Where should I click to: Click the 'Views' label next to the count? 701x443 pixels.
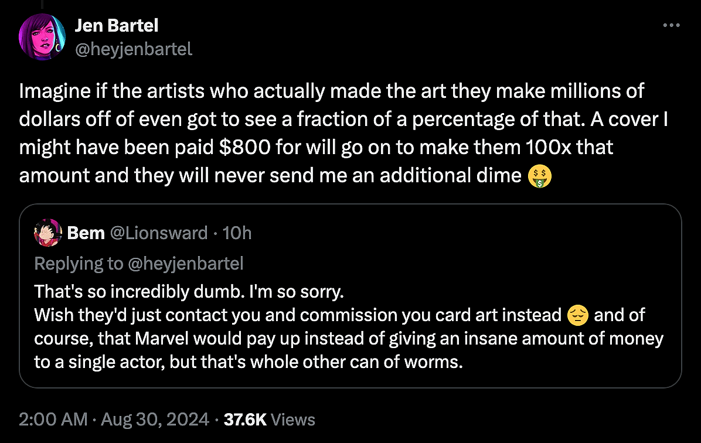point(292,419)
